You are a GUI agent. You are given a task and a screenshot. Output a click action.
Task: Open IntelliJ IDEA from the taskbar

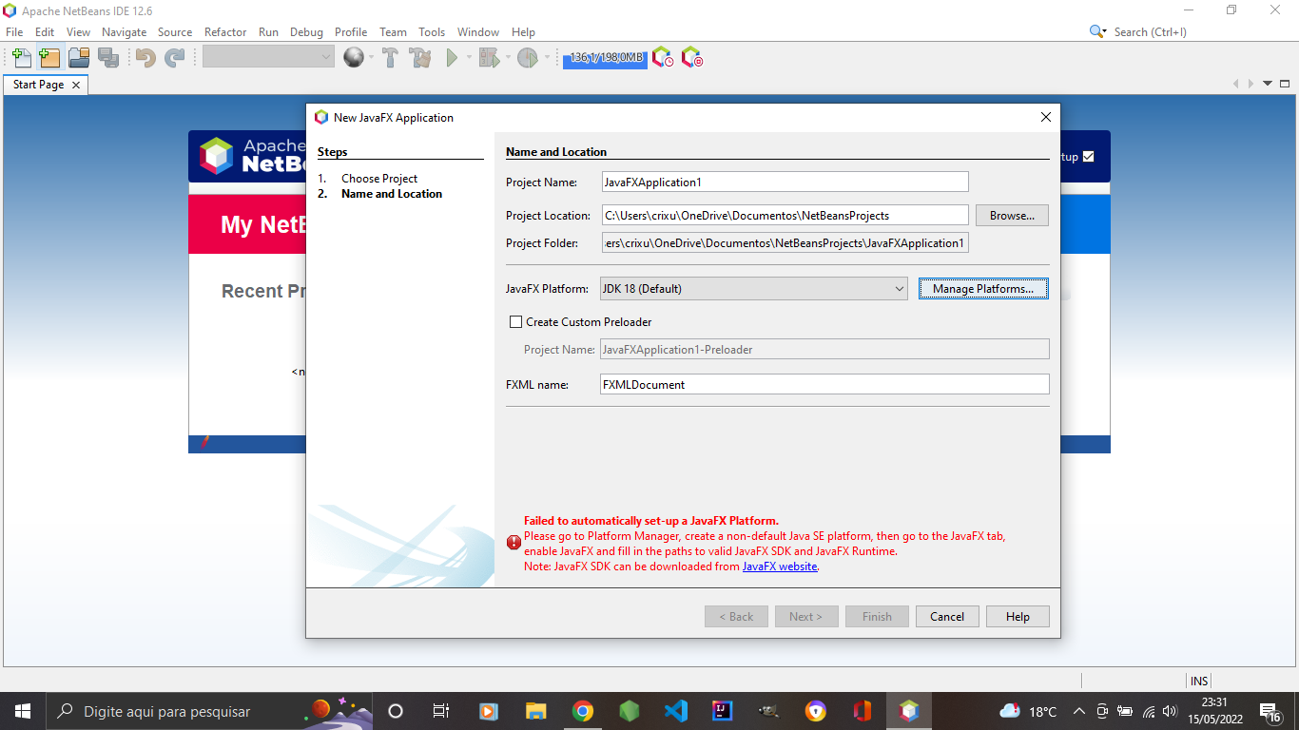tap(723, 711)
